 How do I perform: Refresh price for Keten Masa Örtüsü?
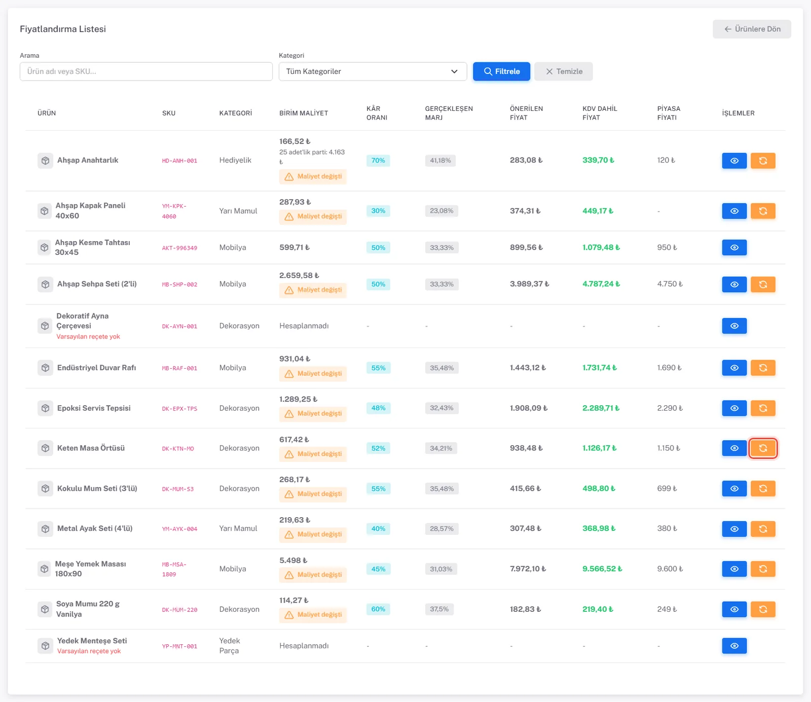763,448
